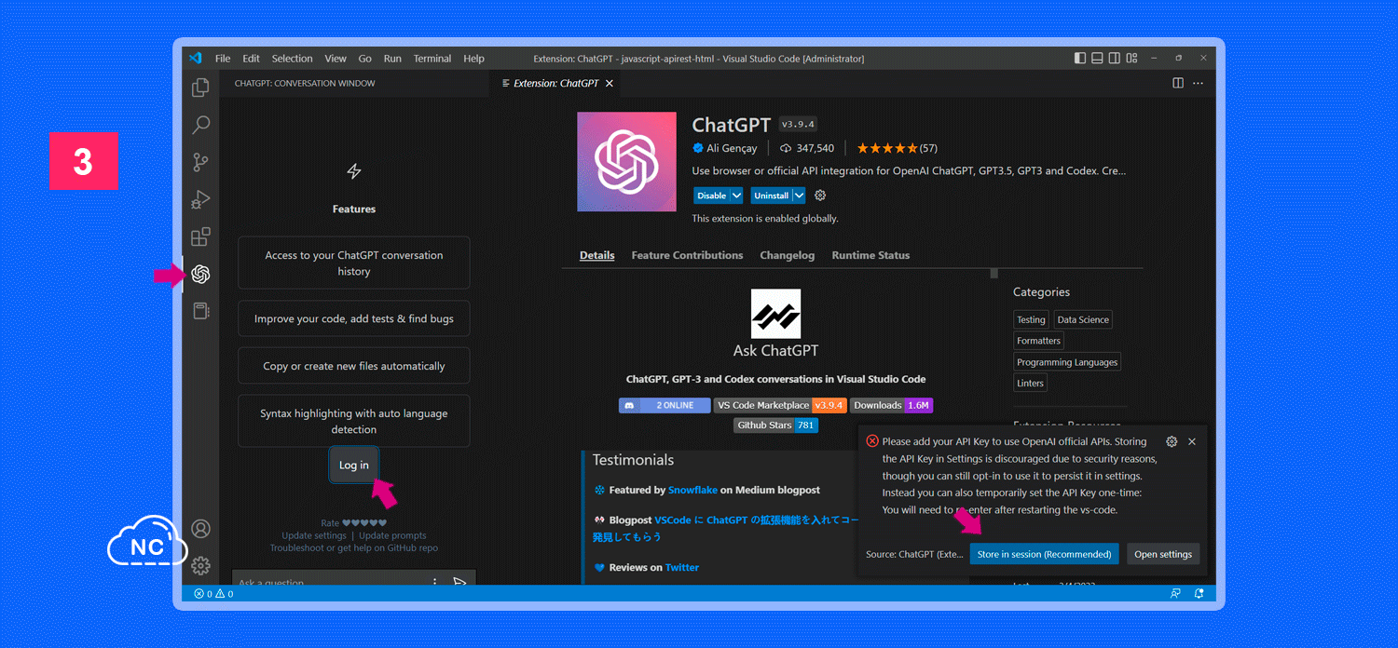Open the View menu
1398x648 pixels.
[336, 58]
